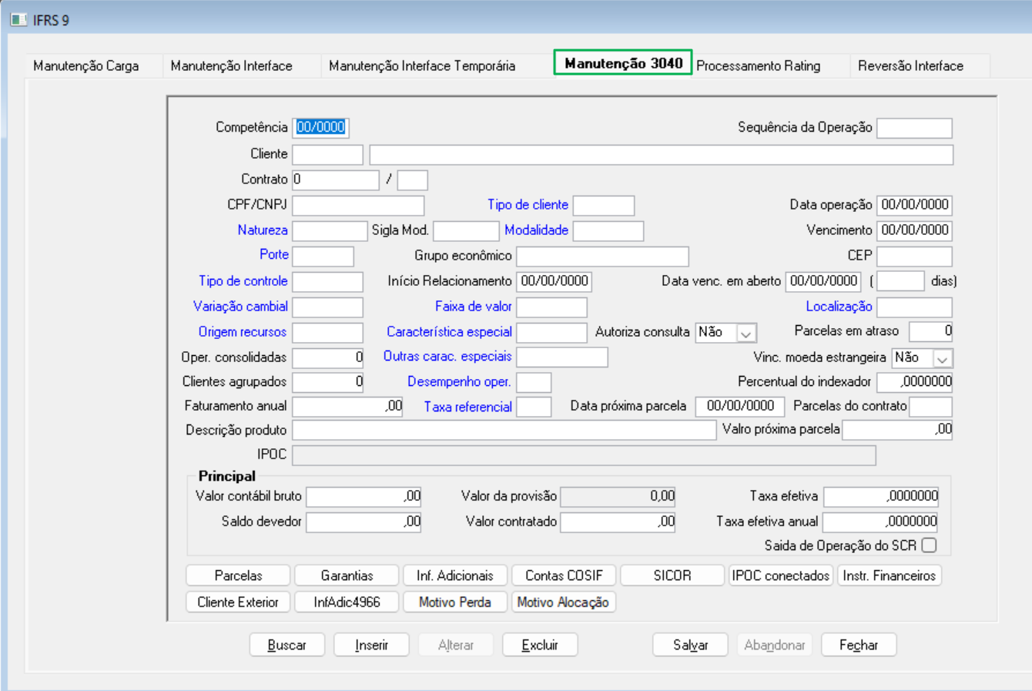Click the CEP input field
Screen dimensions: 1032x691
coord(914,257)
